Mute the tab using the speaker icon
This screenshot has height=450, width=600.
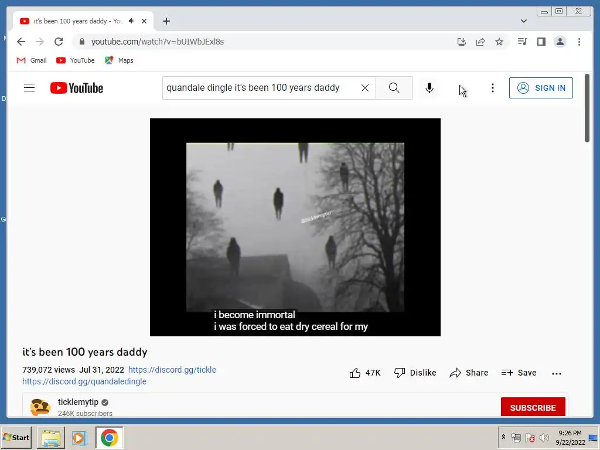point(132,21)
